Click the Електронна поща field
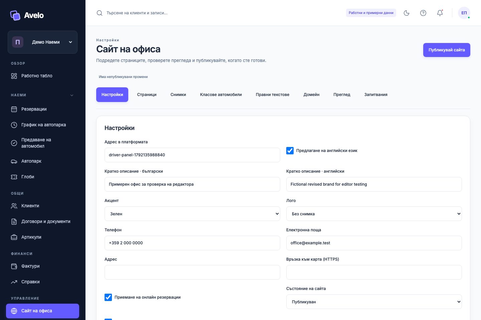The height and width of the screenshot is (320, 481). 374,243
